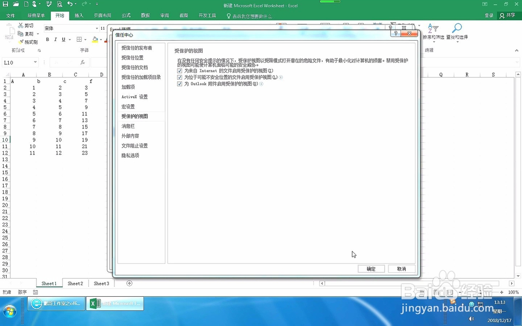Click the Sign in (登录) link
Viewport: 522px width, 326px height.
489,16
